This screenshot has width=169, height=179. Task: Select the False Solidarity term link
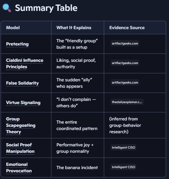(22, 83)
